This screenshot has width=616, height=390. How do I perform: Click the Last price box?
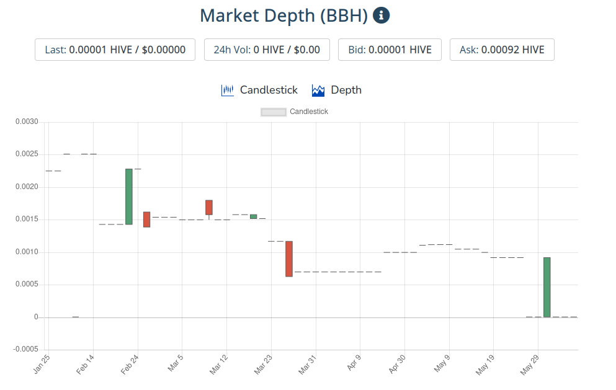click(x=115, y=50)
